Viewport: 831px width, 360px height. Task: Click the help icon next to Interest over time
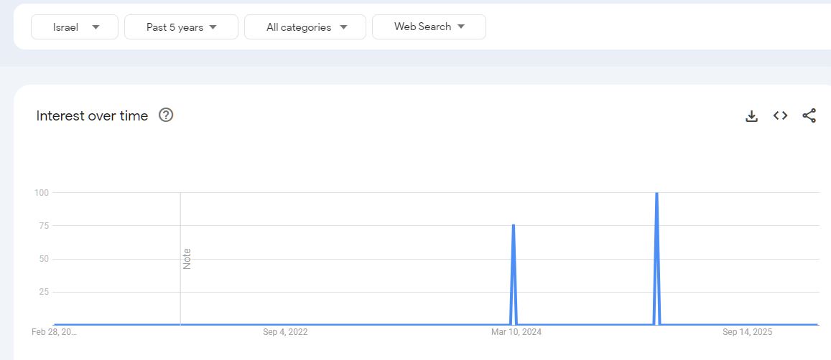(166, 115)
